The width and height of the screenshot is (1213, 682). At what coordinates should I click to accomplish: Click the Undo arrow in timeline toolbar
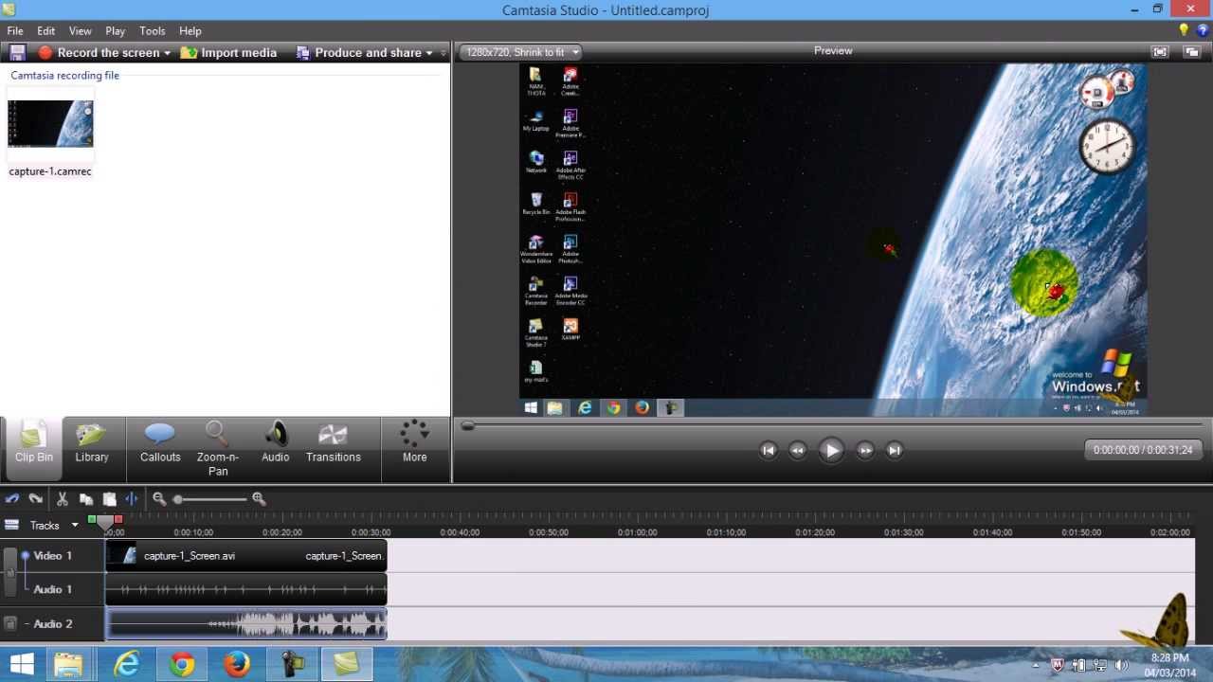[x=12, y=499]
